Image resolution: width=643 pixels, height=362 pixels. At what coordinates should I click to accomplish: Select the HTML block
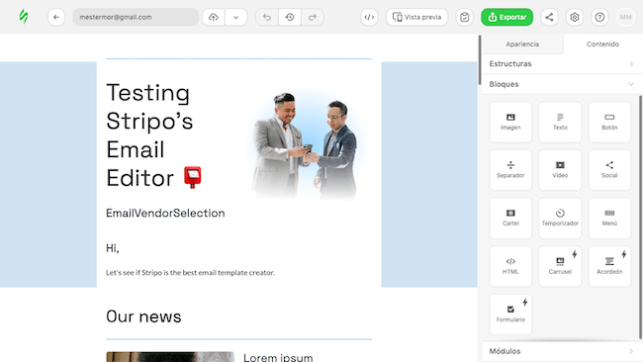(x=510, y=266)
